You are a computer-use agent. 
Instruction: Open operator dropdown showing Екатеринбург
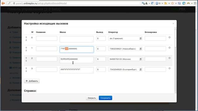(125, 69)
